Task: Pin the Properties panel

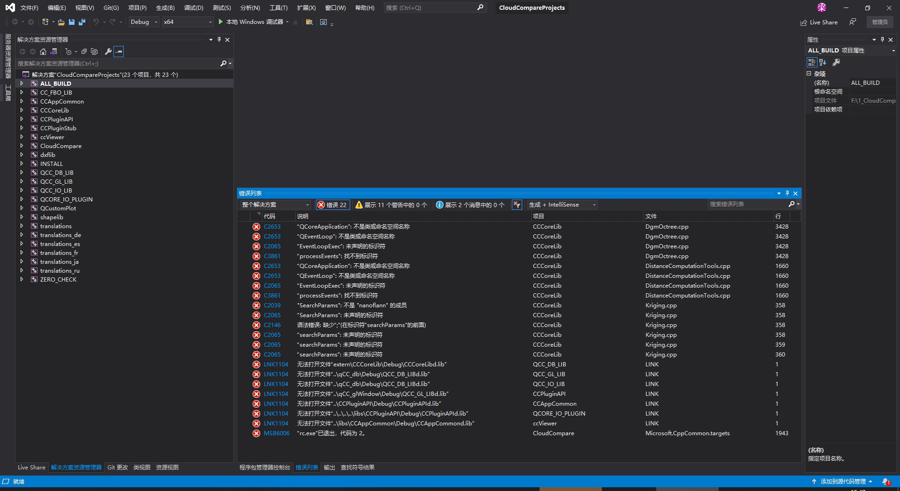Action: (x=882, y=40)
